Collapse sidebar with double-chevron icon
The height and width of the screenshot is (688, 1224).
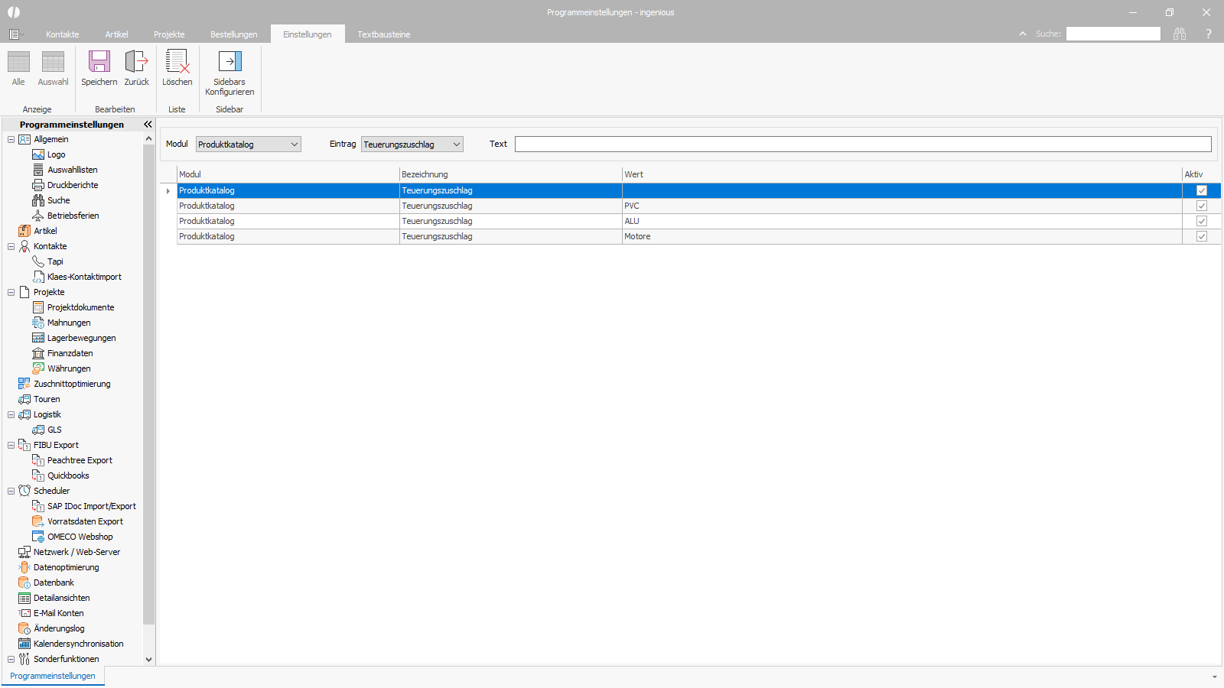click(x=148, y=124)
